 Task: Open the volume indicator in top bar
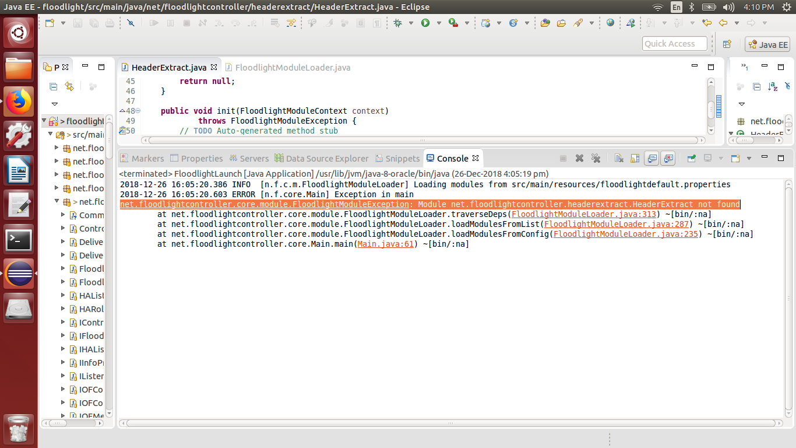[728, 7]
